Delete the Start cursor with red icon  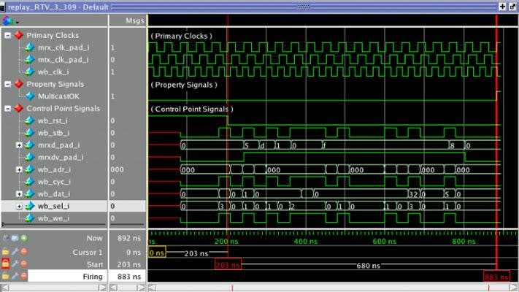pos(23,264)
